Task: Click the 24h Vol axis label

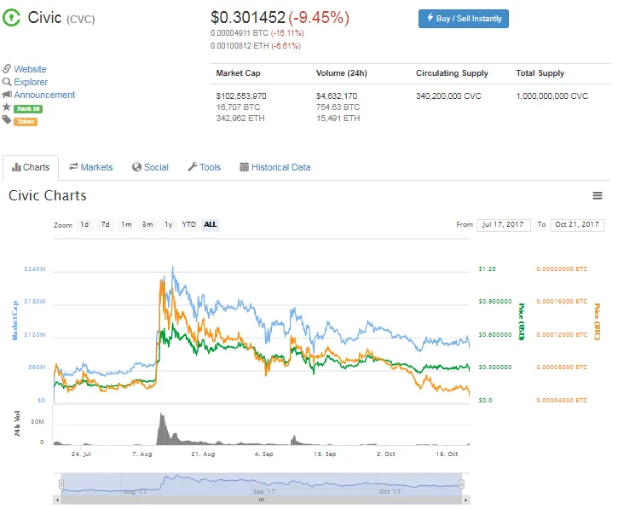Action: coord(17,424)
